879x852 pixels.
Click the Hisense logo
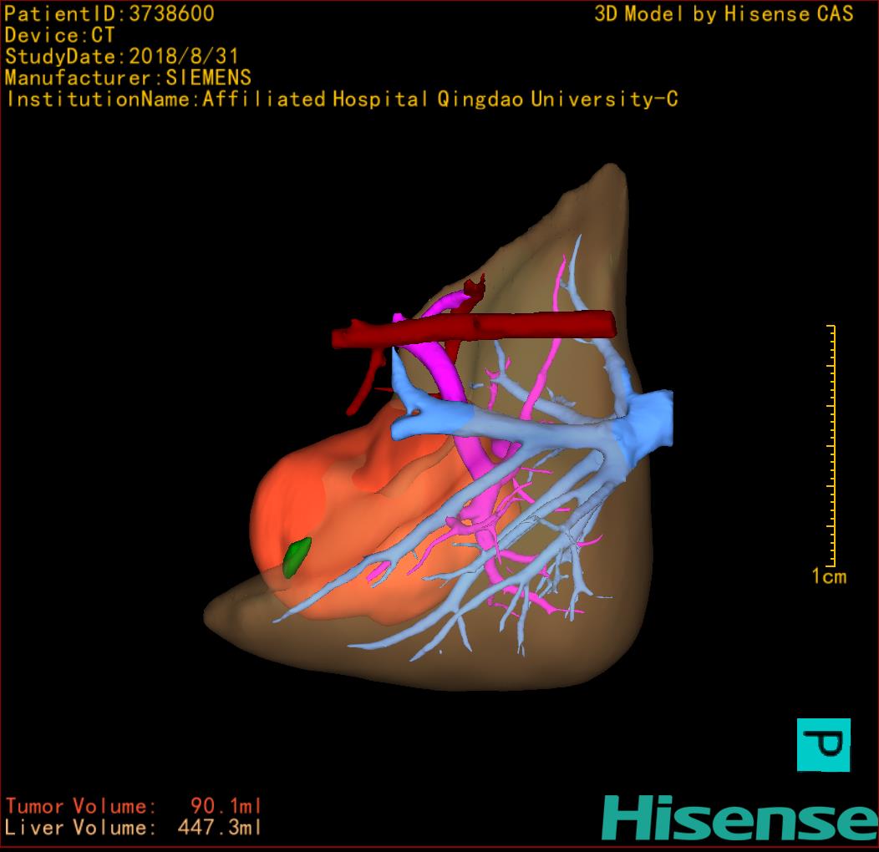(739, 817)
